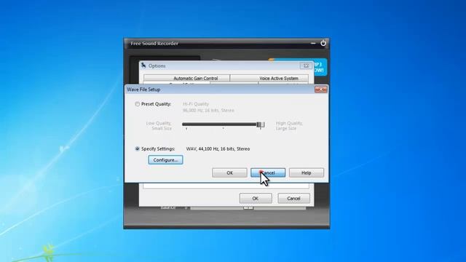
Task: Click OK in the Options window
Action: coord(256,198)
